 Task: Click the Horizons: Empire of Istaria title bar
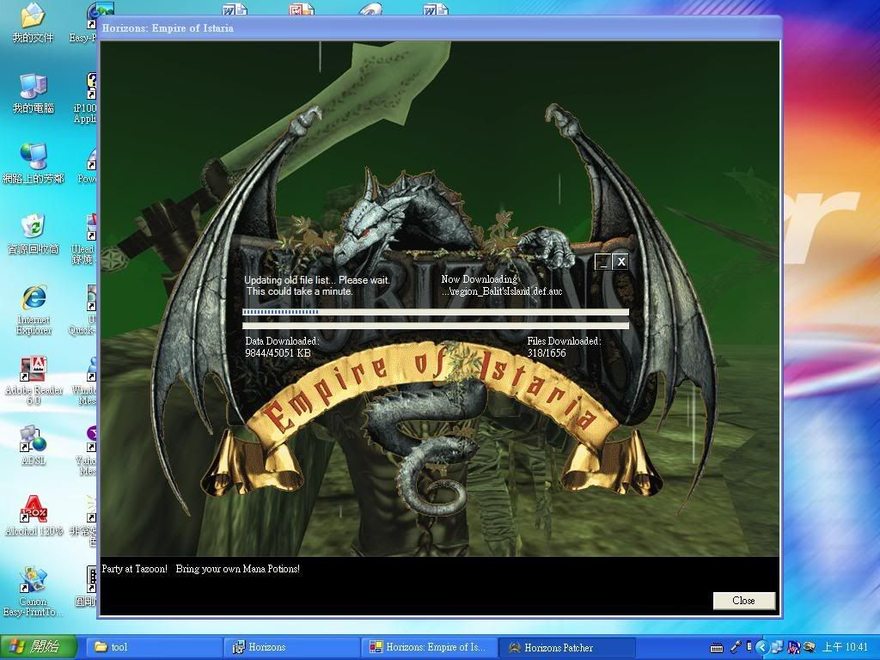click(x=440, y=28)
